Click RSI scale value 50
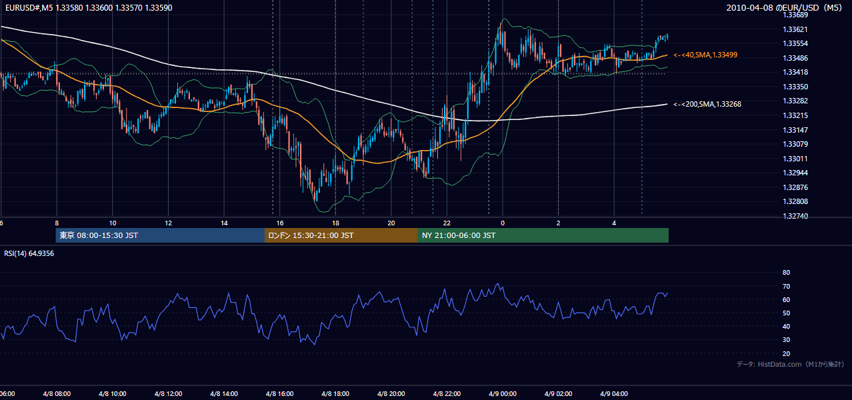 click(786, 313)
